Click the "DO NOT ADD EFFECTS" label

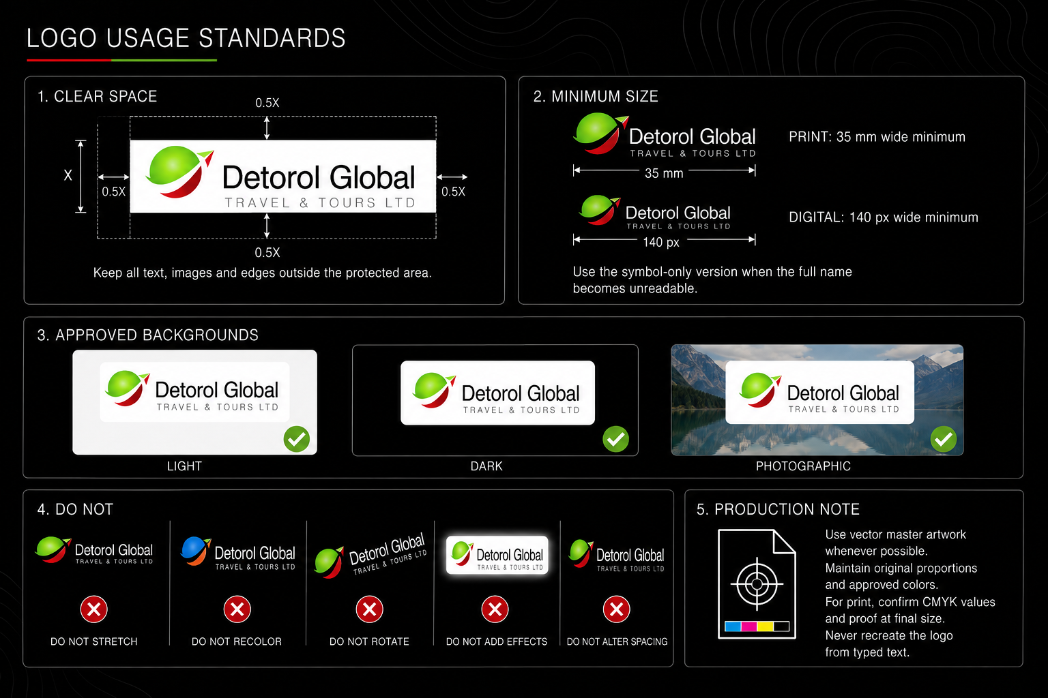(497, 641)
